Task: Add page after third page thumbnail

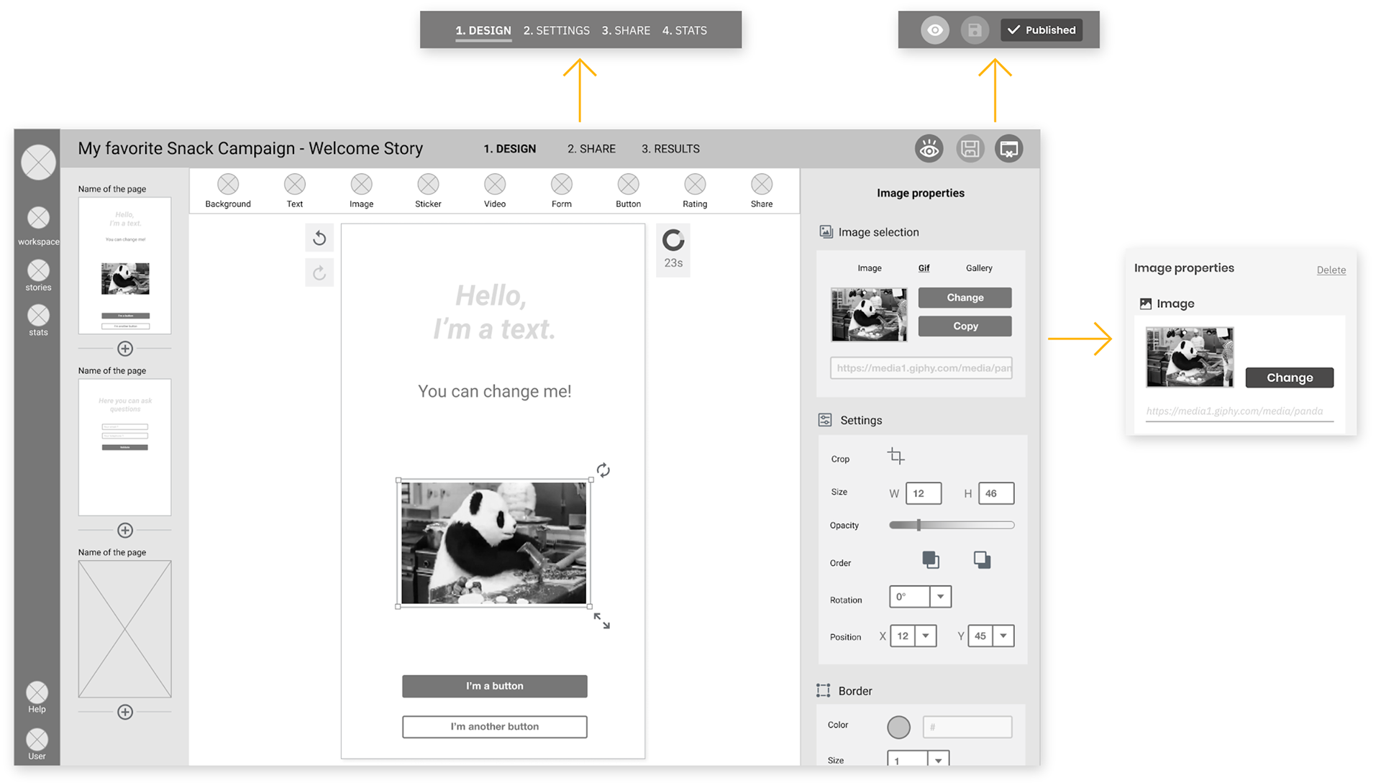Action: coord(125,712)
